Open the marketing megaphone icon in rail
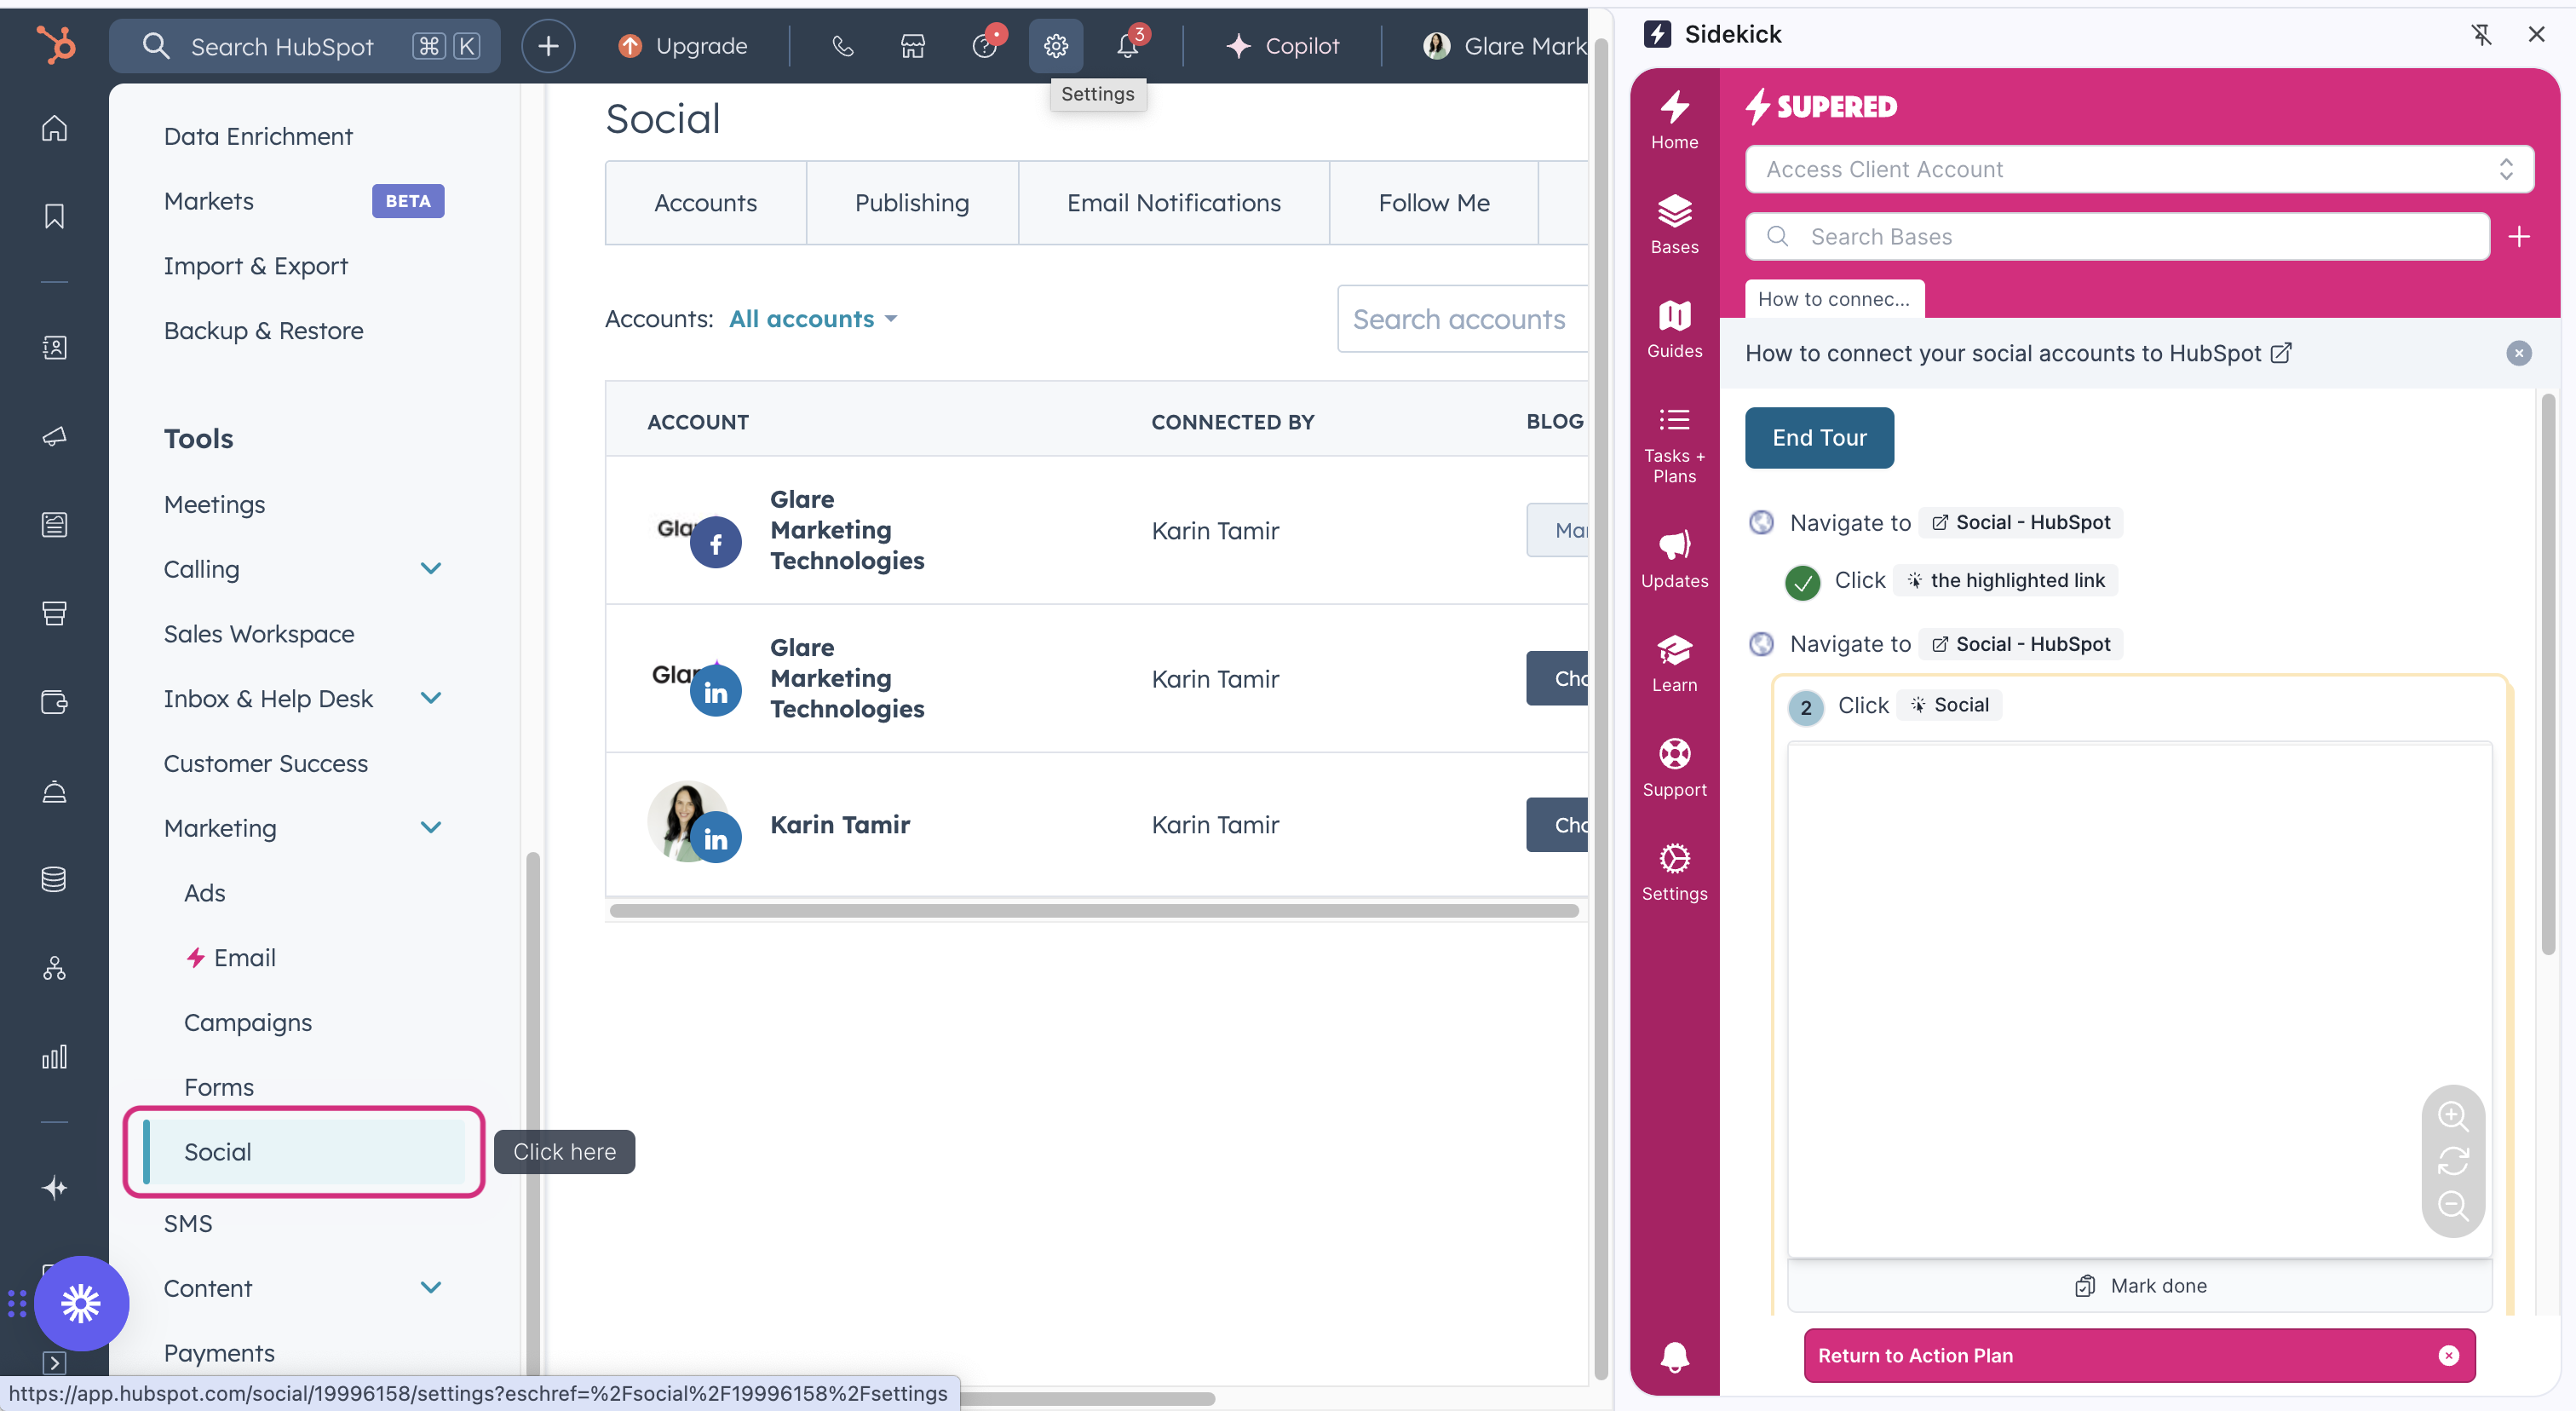Image resolution: width=2576 pixels, height=1411 pixels. point(54,436)
